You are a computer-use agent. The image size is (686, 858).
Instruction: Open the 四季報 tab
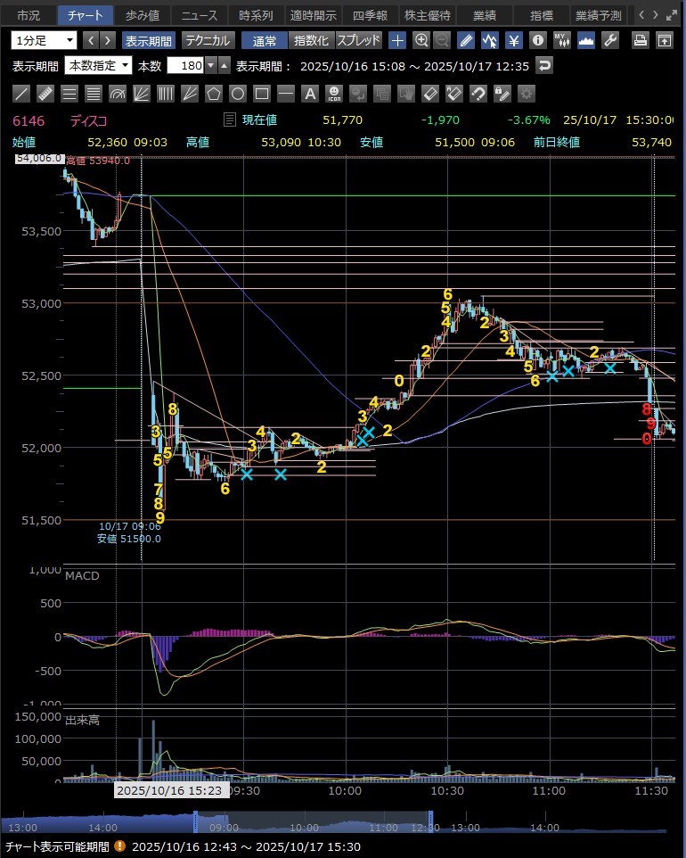click(x=370, y=15)
